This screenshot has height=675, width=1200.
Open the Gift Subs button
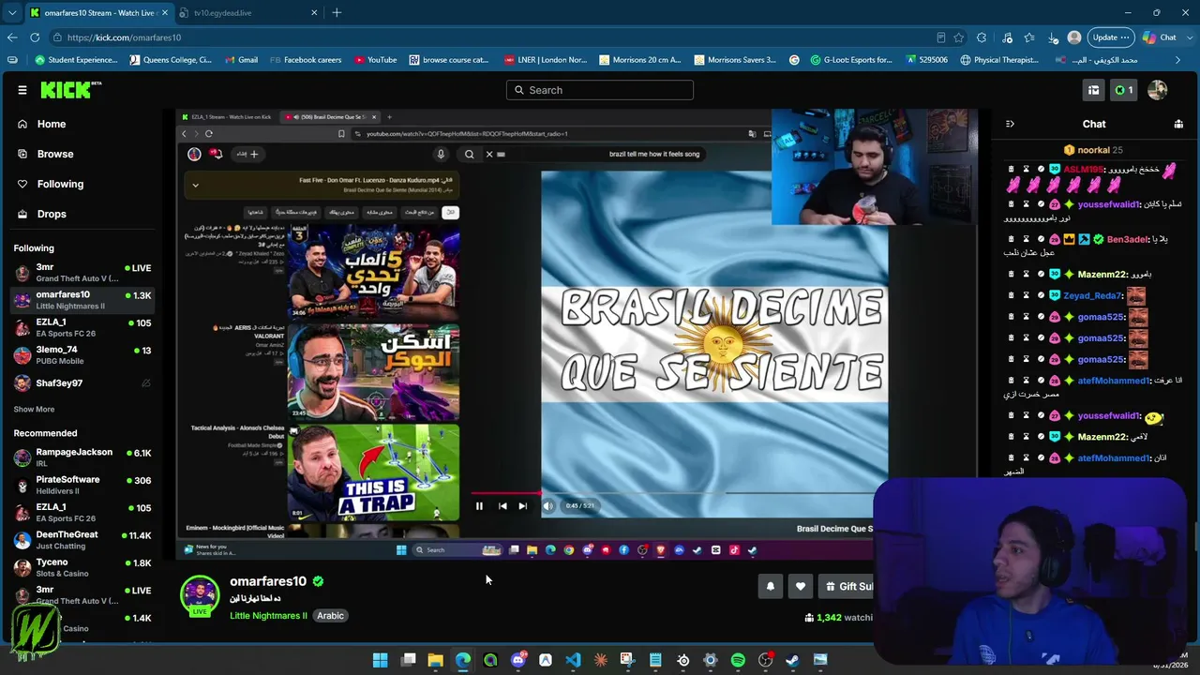click(847, 586)
